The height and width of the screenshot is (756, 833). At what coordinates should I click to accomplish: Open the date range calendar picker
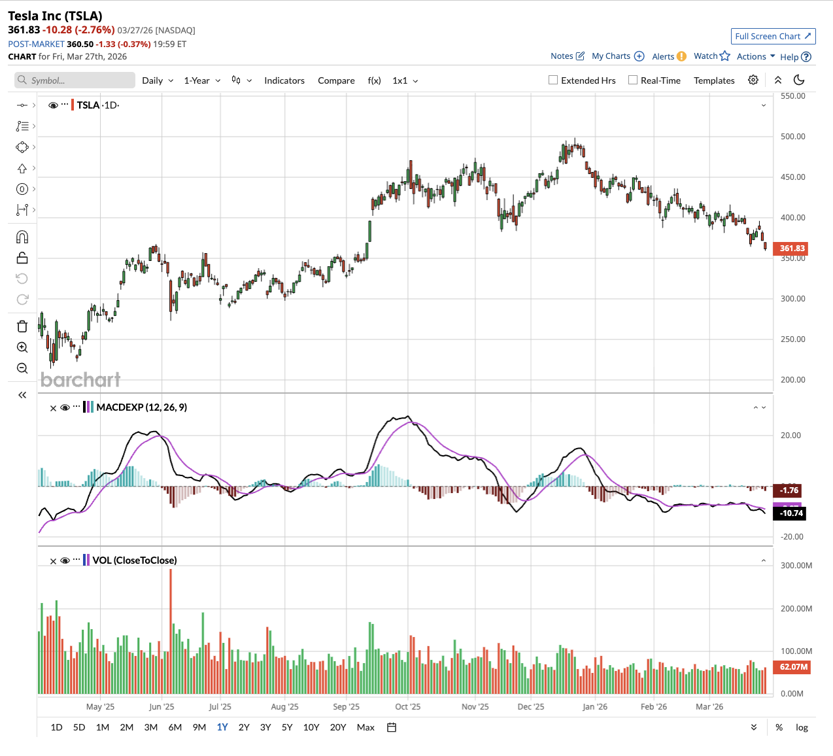coord(392,727)
